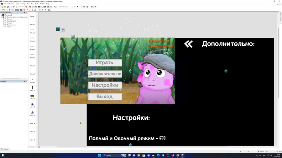Open the File menu

(5, 4)
